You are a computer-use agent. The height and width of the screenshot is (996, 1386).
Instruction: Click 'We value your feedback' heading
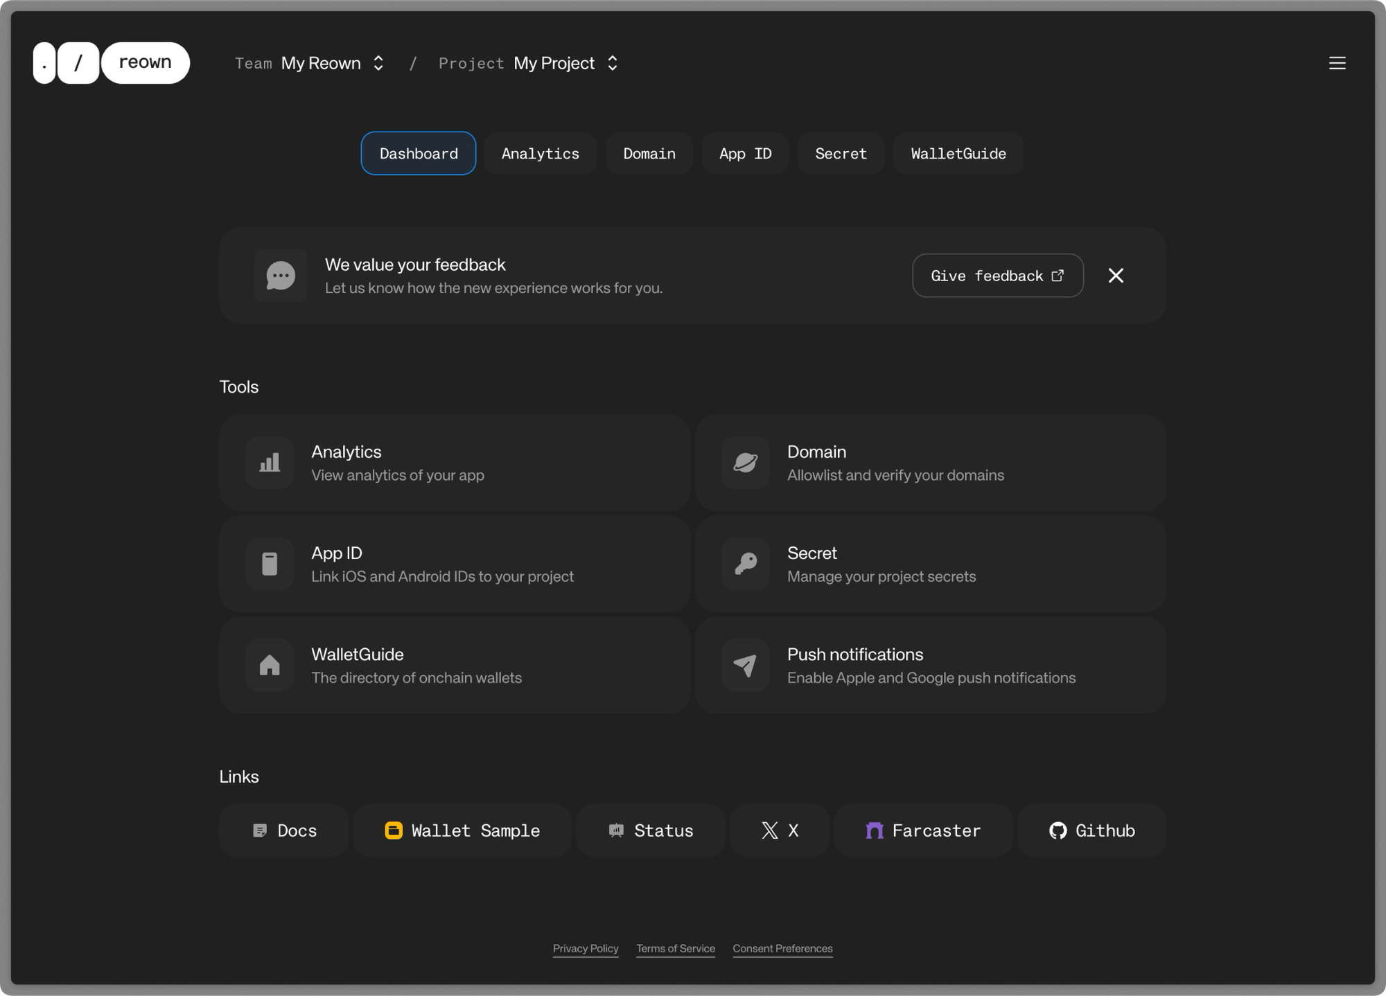pos(415,265)
